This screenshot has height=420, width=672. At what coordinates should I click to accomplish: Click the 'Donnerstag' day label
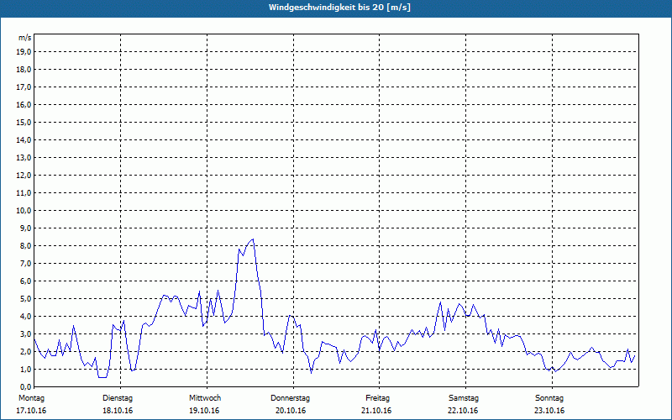290,398
